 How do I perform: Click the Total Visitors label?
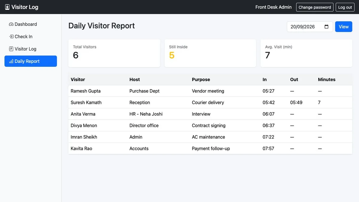(85, 47)
